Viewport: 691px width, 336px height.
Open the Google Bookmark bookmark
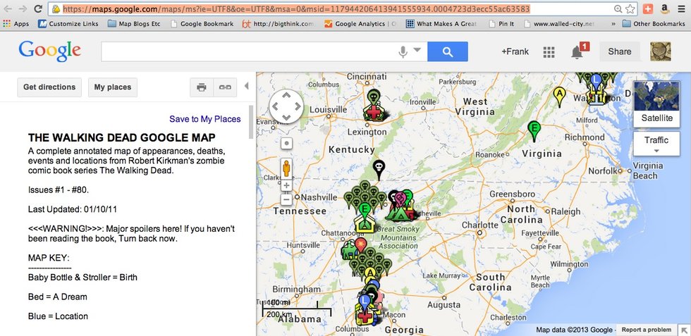tap(202, 24)
